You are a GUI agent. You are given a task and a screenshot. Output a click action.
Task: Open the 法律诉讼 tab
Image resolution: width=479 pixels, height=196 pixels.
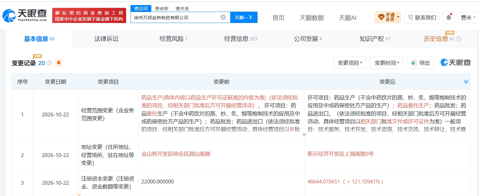tap(107, 39)
